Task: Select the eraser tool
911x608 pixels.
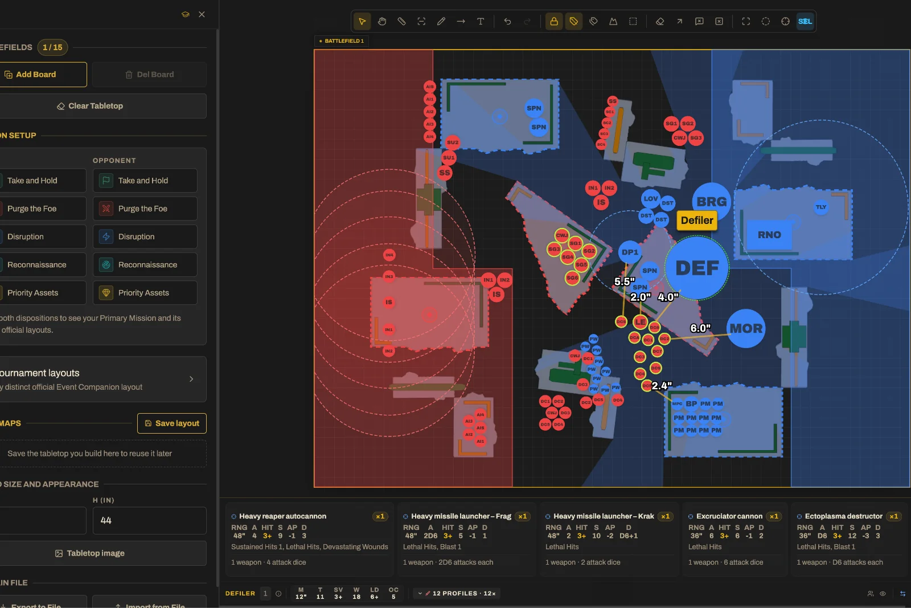Action: coord(660,22)
